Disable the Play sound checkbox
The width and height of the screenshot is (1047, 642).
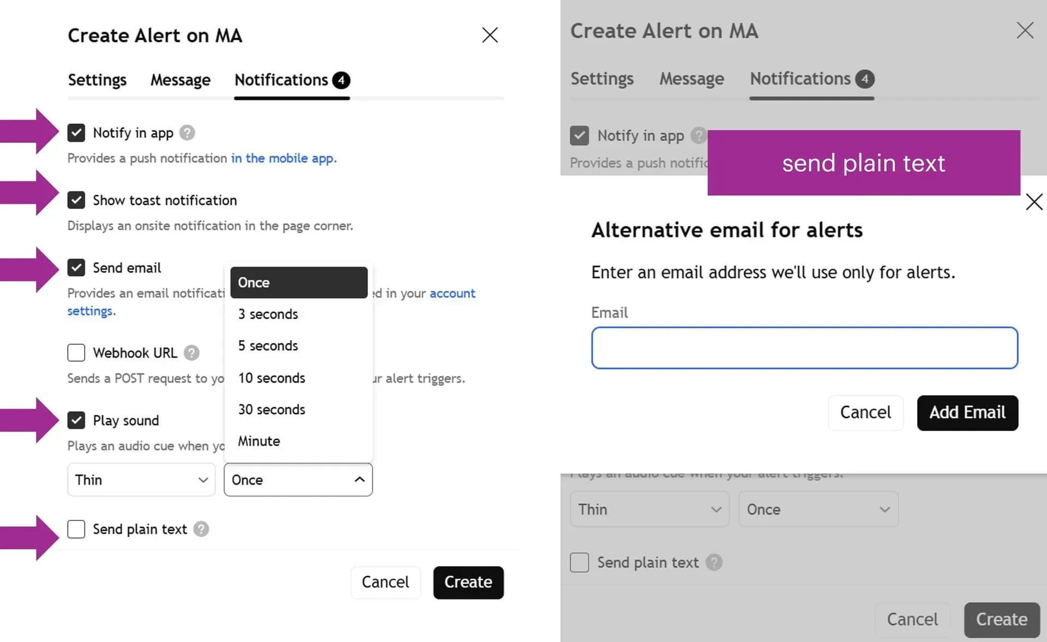click(76, 420)
